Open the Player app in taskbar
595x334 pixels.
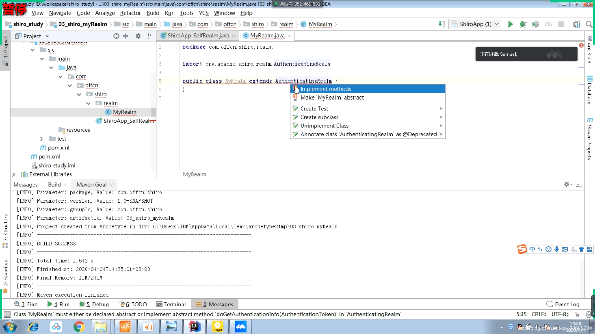pyautogui.click(x=218, y=327)
